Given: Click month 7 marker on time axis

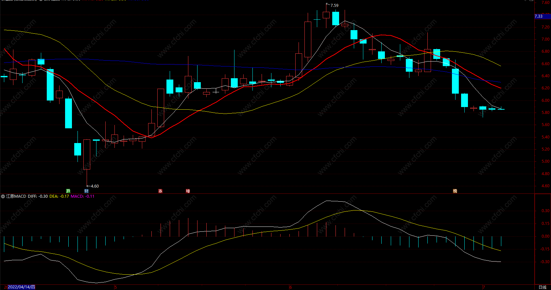Looking at the screenshot, I should click(484, 287).
